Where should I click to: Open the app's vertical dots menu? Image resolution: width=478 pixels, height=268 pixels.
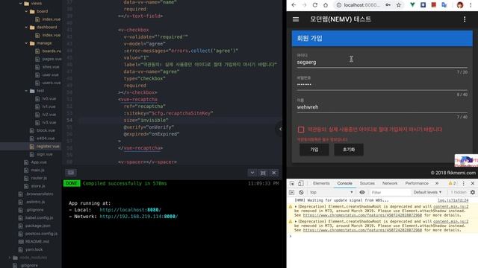465,19
